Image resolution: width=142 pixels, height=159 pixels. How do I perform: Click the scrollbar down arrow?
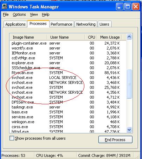tap(129, 130)
